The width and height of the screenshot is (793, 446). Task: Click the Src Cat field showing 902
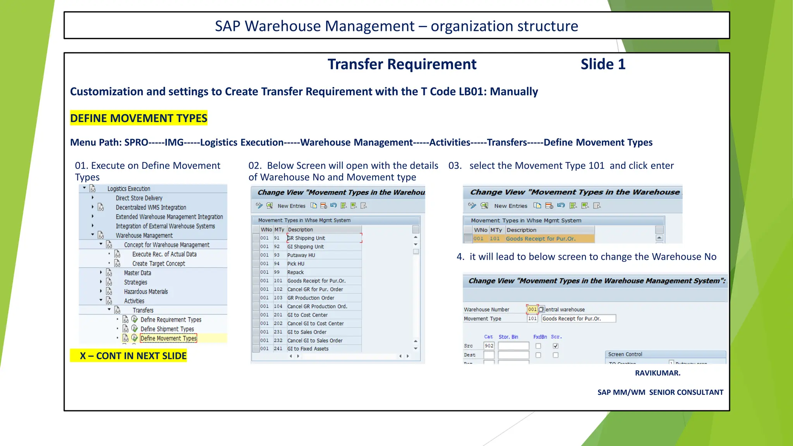489,346
